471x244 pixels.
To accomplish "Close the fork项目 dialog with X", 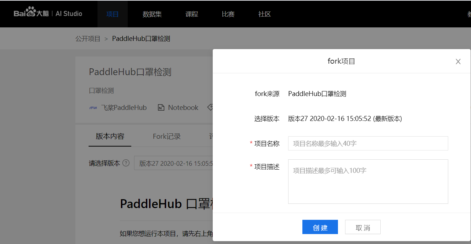I will 458,62.
